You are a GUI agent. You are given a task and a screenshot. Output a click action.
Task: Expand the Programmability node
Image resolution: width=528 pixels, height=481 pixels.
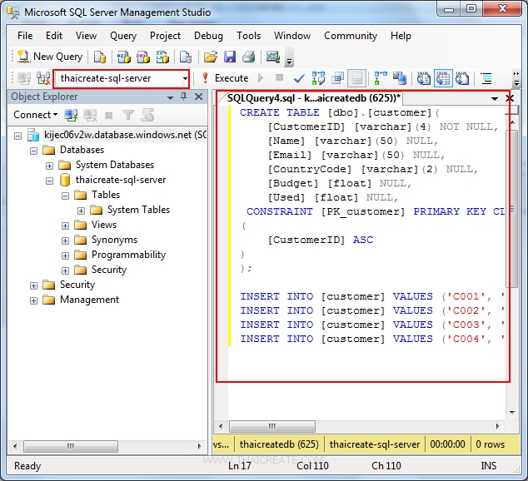[x=66, y=255]
